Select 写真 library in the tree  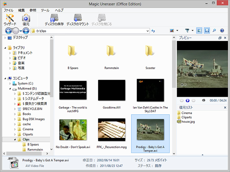pyautogui.click(x=21, y=68)
